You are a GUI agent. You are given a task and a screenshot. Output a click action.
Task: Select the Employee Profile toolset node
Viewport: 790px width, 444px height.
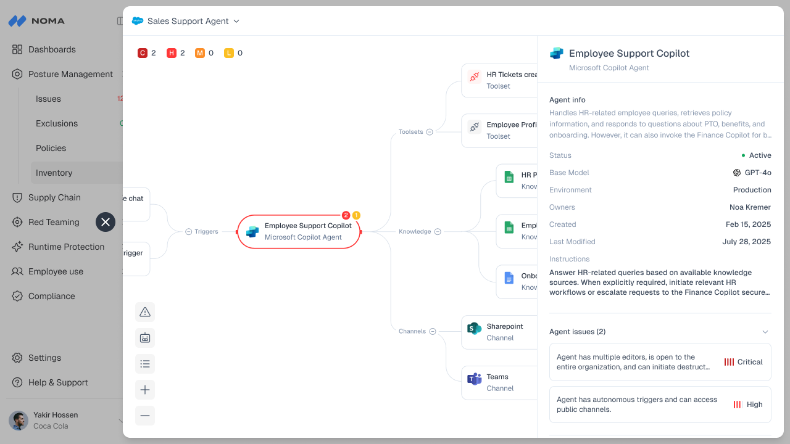click(499, 130)
